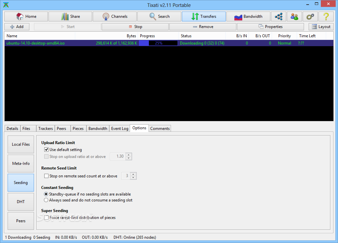Remove the selected transfer
The image size is (338, 243).
[x=203, y=27]
